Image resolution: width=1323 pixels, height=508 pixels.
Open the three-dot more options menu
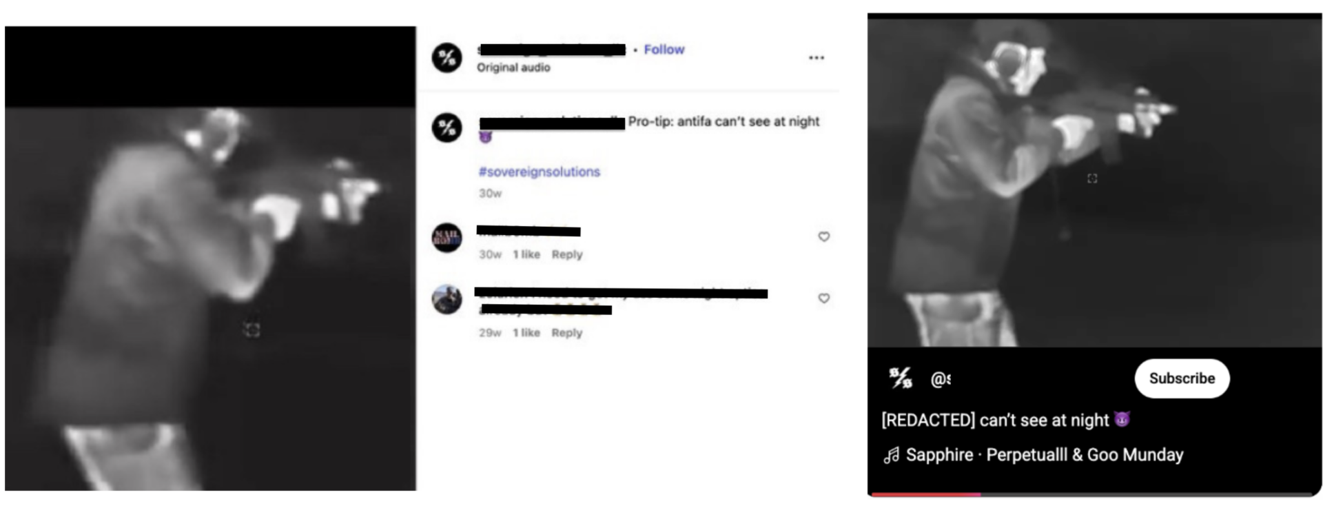(x=817, y=58)
